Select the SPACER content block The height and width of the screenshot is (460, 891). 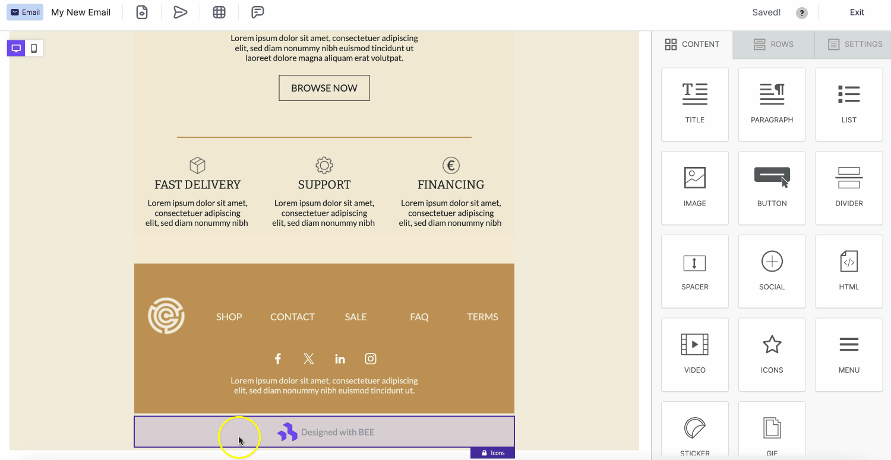[695, 271]
